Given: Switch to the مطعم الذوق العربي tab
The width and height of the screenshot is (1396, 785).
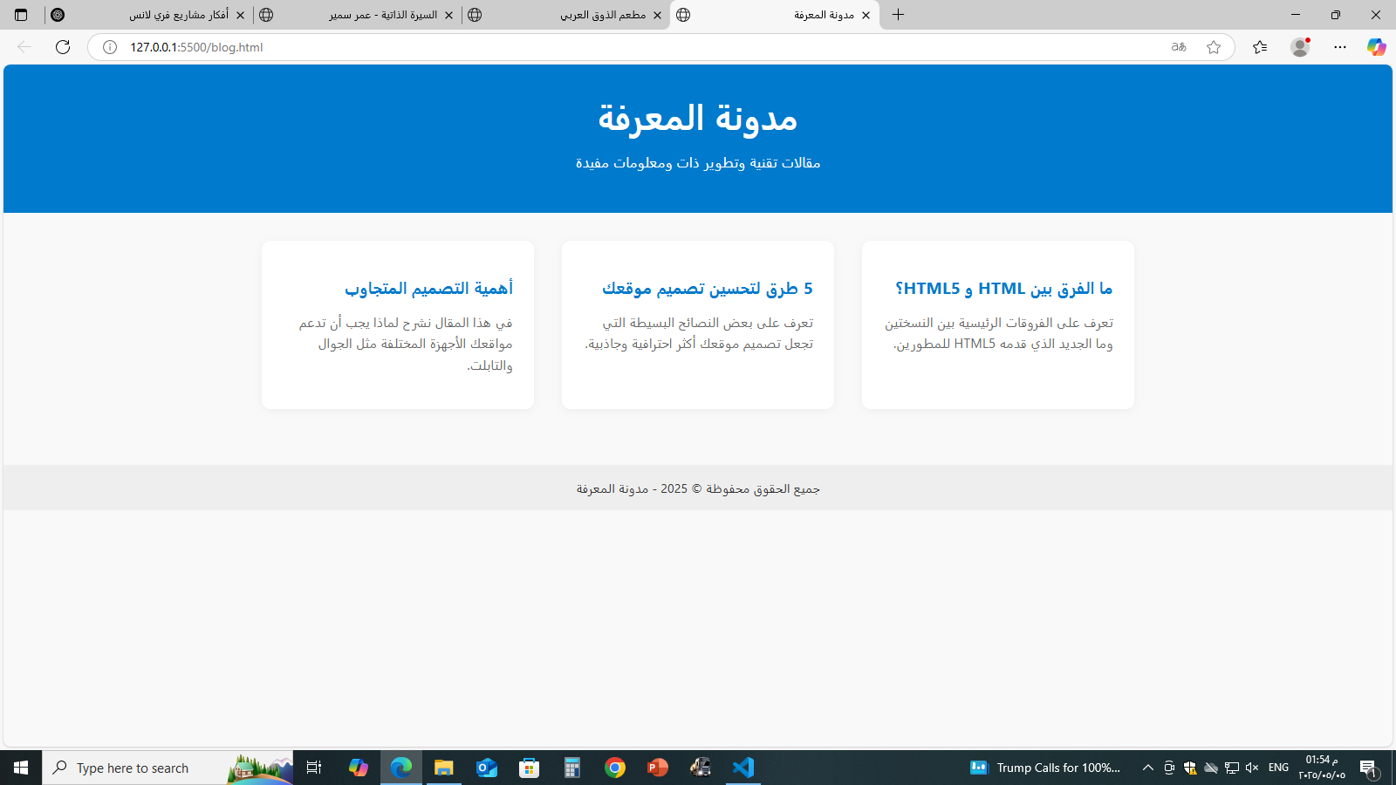Looking at the screenshot, I should tap(566, 15).
